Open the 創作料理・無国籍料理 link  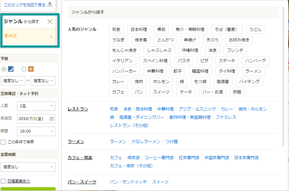point(190,117)
